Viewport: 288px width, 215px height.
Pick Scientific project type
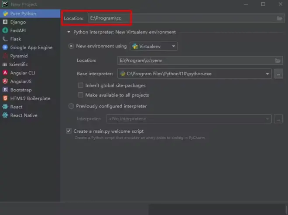point(30,64)
